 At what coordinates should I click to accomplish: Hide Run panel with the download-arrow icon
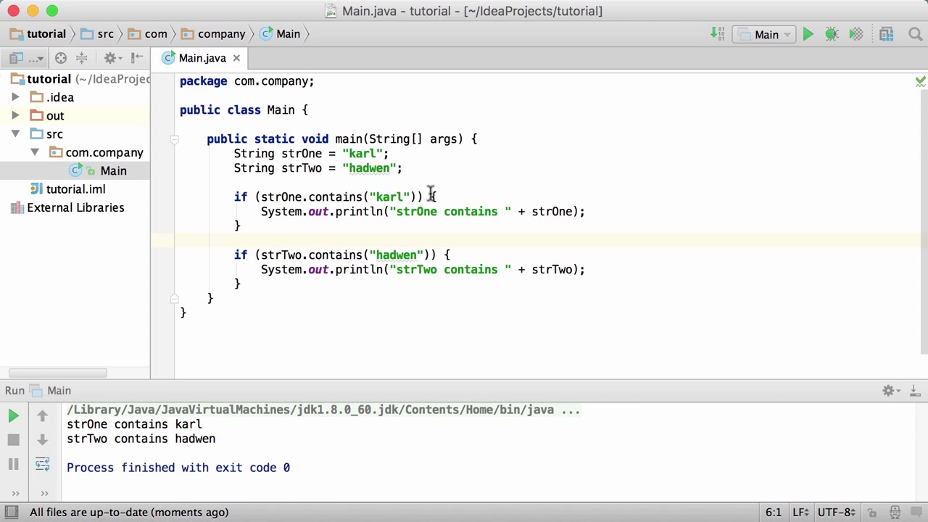coord(915,391)
